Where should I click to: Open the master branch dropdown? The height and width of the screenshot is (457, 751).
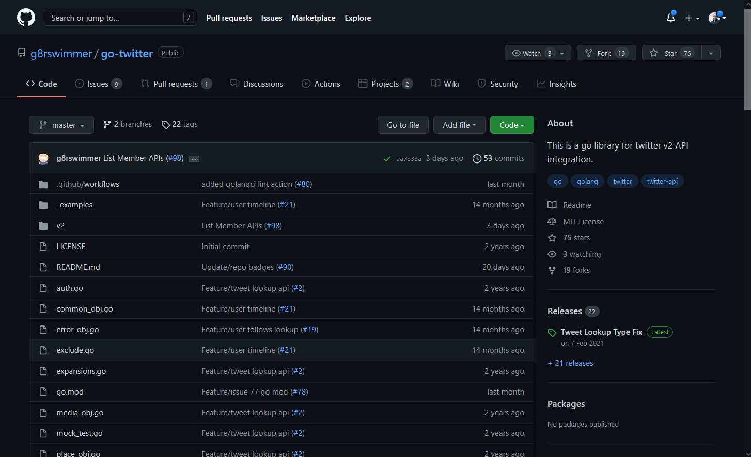pos(61,124)
